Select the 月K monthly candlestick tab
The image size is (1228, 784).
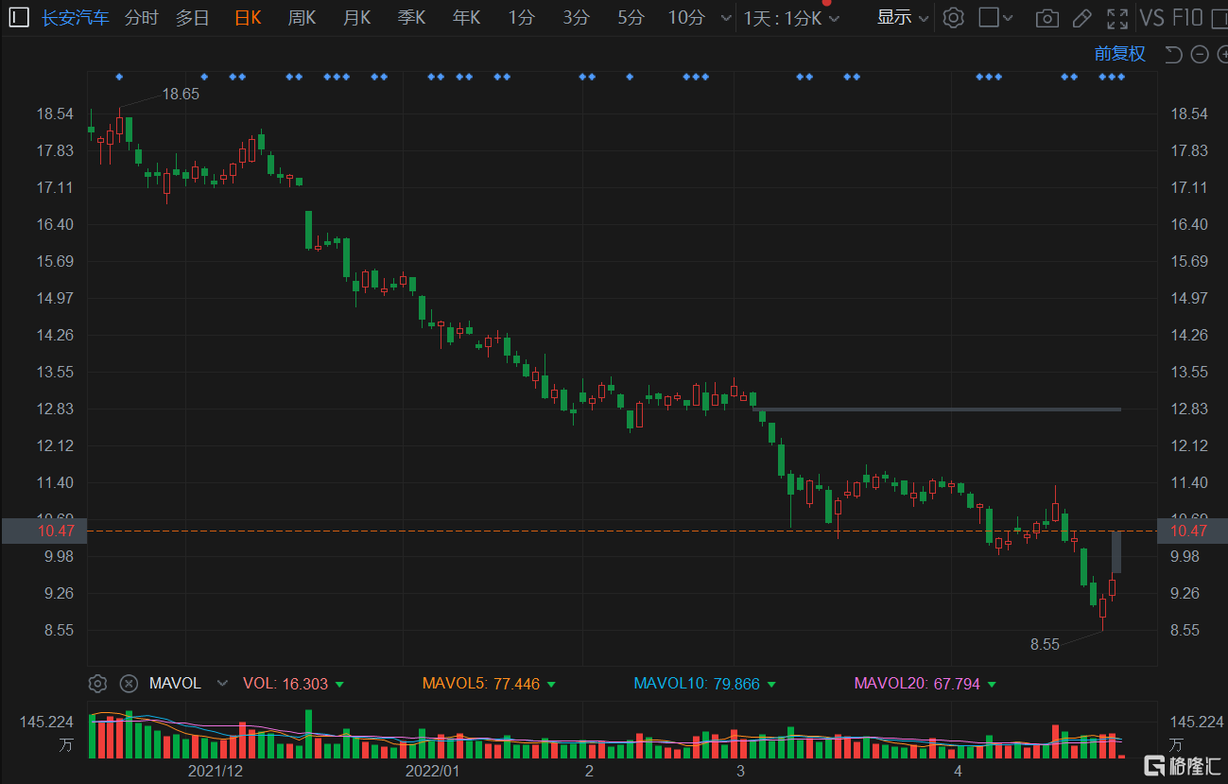point(356,17)
